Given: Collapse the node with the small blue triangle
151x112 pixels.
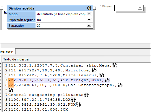Looking at the screenshot, I should tap(6, 12).
